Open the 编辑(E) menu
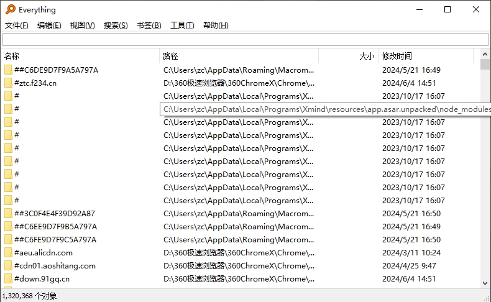Screen dimensions: 491x302 pyautogui.click(x=49, y=25)
